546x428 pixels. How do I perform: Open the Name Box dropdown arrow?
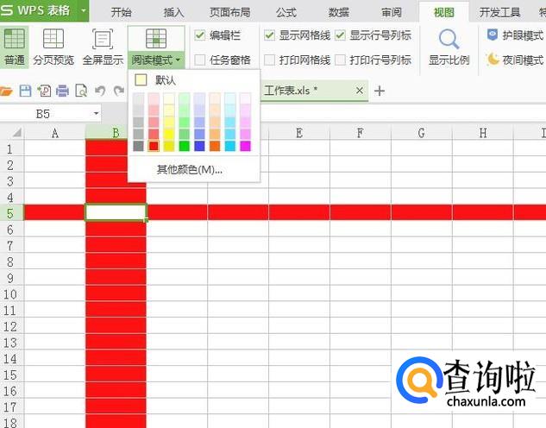coord(96,113)
